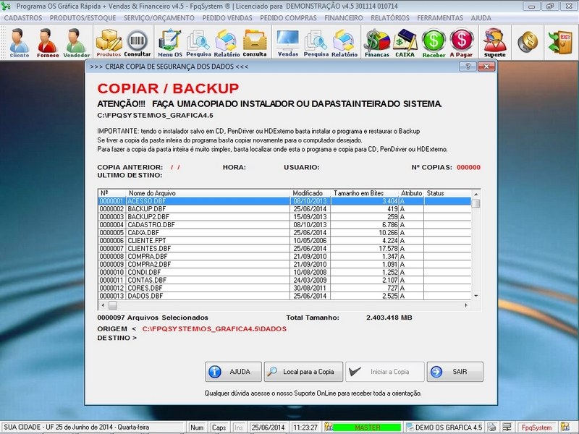This screenshot has width=579, height=434.
Task: Open the Receber green dollar icon
Action: click(x=434, y=42)
